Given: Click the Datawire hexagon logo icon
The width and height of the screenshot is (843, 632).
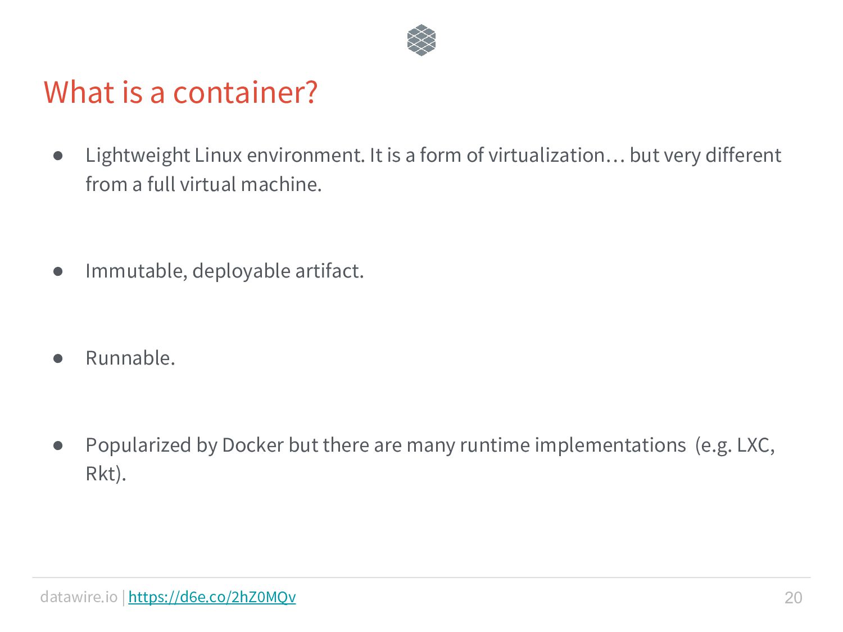Looking at the screenshot, I should pyautogui.click(x=422, y=40).
